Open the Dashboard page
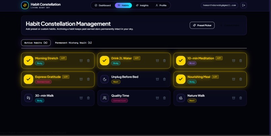 click(x=103, y=5)
